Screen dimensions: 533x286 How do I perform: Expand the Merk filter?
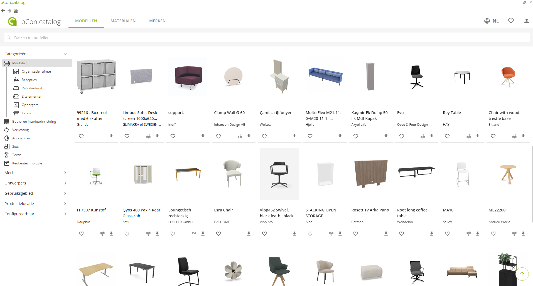pos(65,173)
